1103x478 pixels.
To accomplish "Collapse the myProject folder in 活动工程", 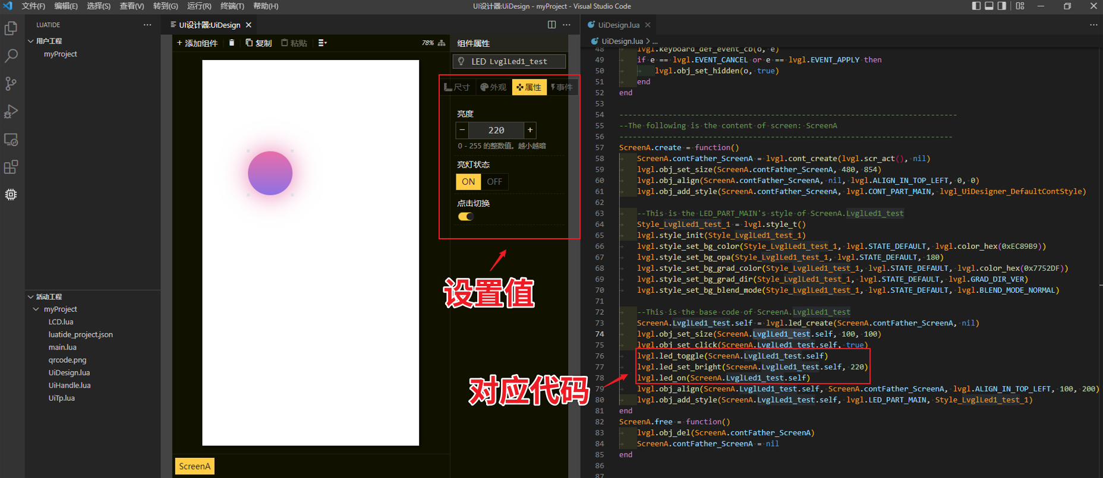I will (36, 309).
